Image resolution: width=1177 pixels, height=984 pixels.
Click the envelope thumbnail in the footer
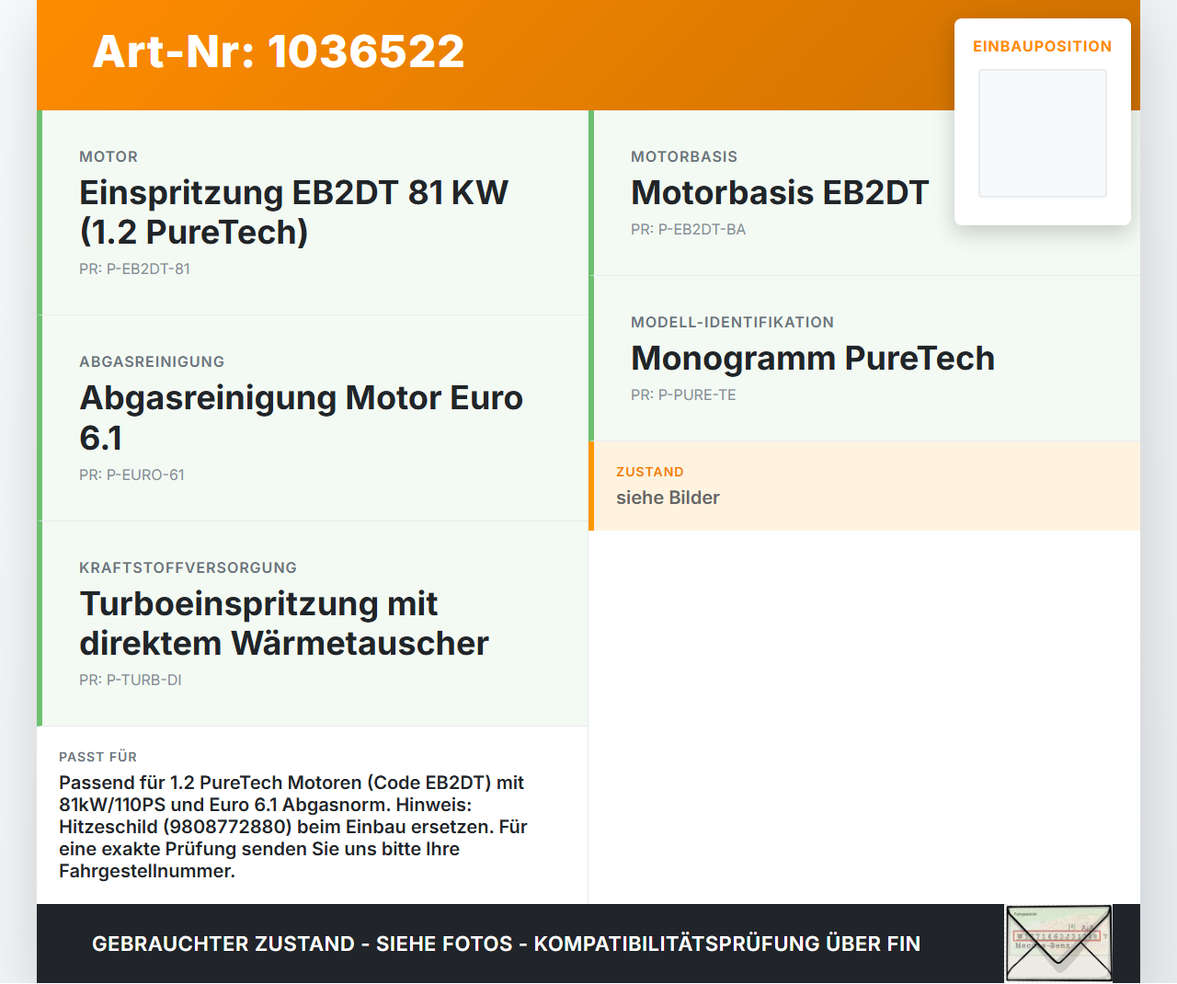pyautogui.click(x=1058, y=944)
